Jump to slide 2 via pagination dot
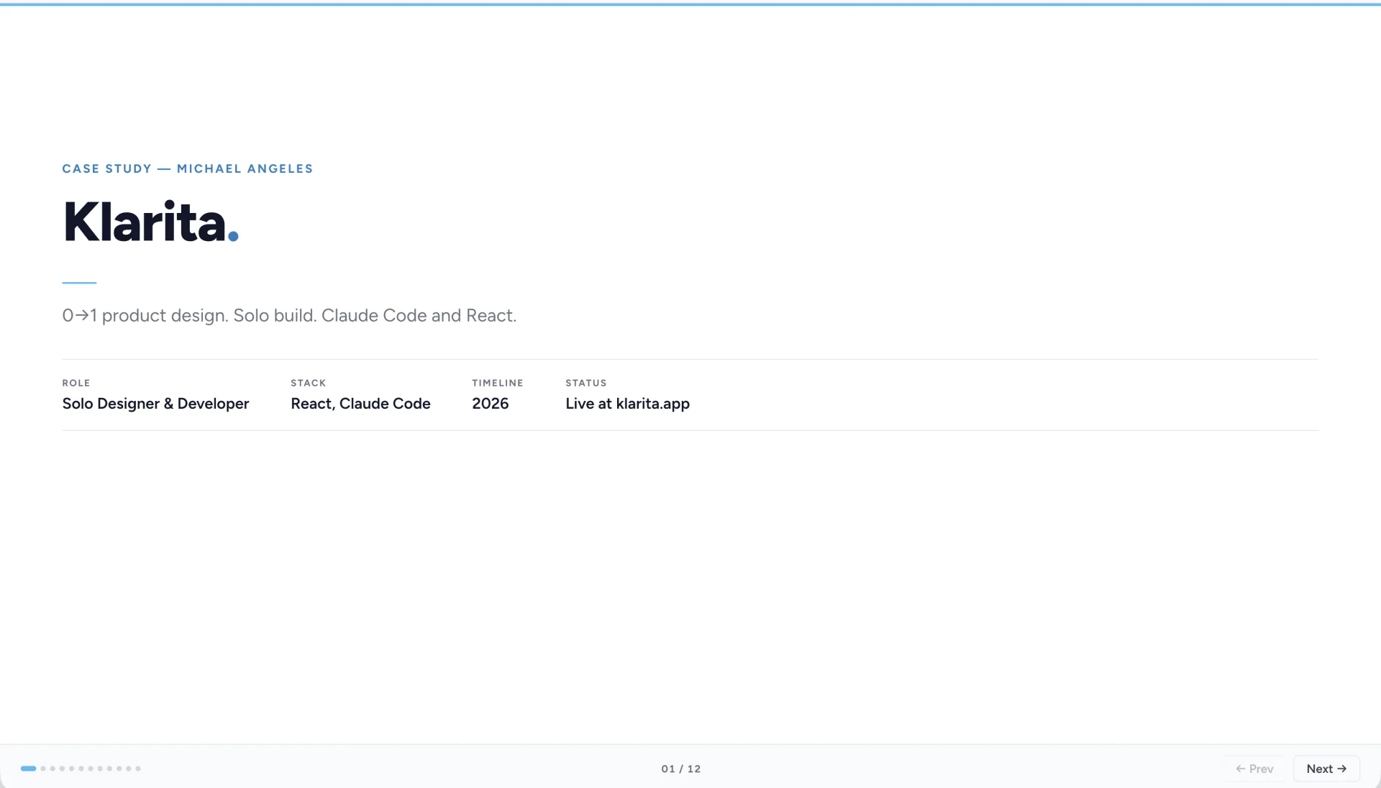The width and height of the screenshot is (1381, 788). pyautogui.click(x=43, y=769)
